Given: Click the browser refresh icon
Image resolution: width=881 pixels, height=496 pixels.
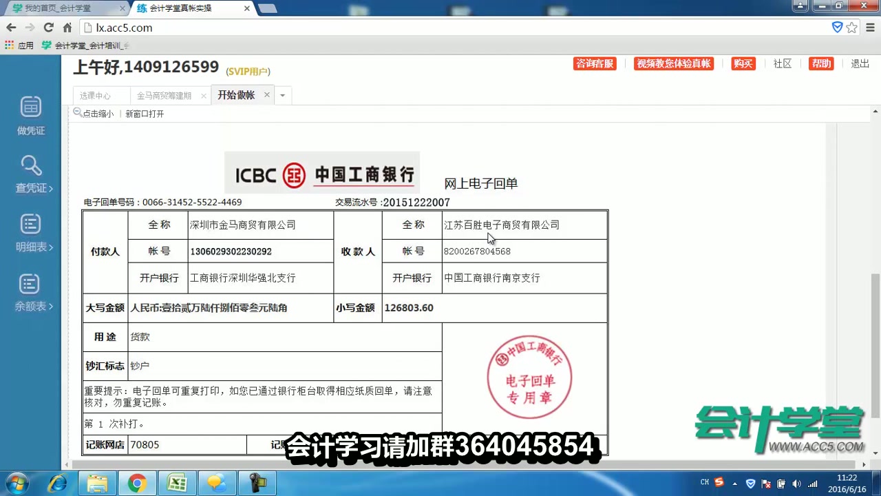Looking at the screenshot, I should click(48, 28).
